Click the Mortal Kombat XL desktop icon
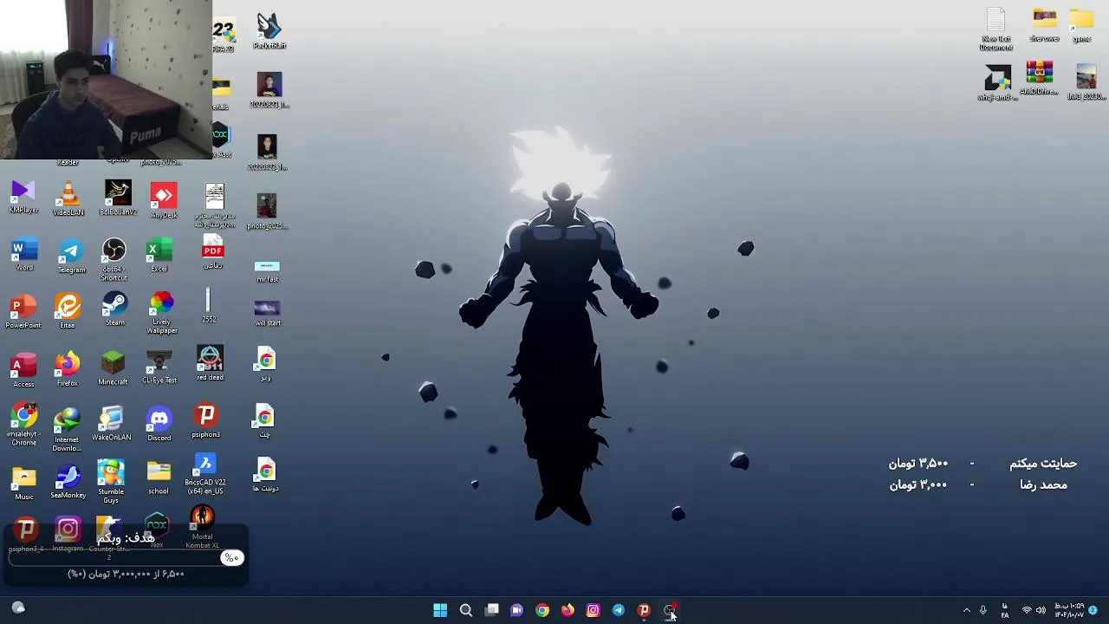Viewport: 1109px width, 624px height. [202, 527]
